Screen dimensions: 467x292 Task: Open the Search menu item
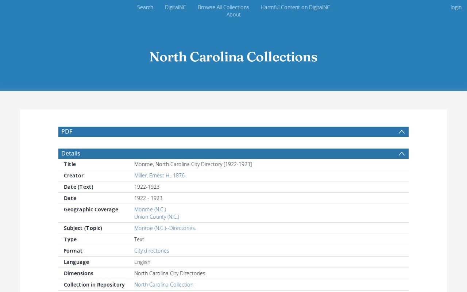pyautogui.click(x=145, y=7)
